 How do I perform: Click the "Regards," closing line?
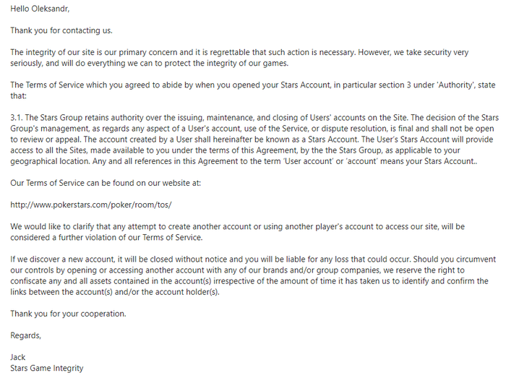pos(26,335)
